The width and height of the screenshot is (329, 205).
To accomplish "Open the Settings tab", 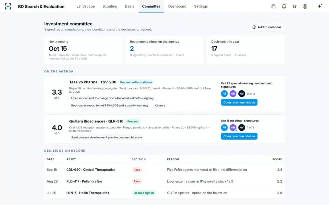I will tap(201, 6).
